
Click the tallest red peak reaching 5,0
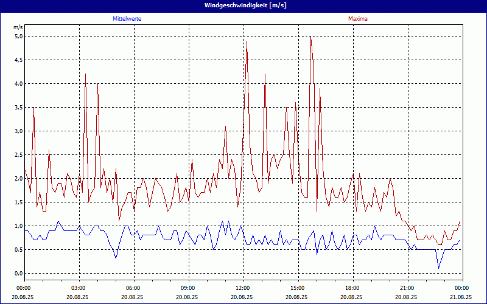click(310, 37)
